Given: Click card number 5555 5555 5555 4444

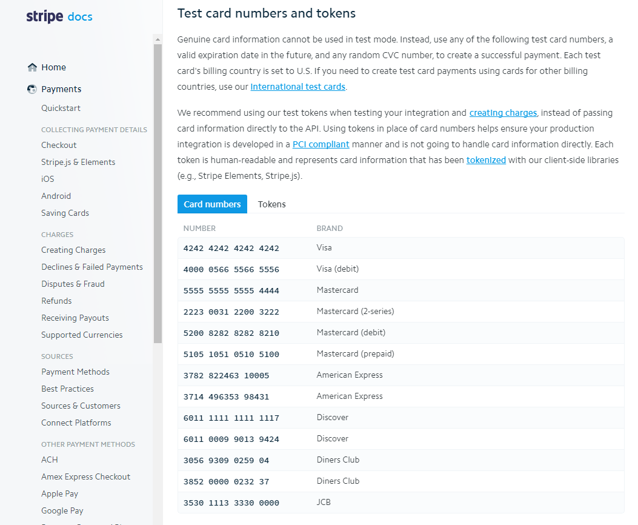Looking at the screenshot, I should [231, 291].
